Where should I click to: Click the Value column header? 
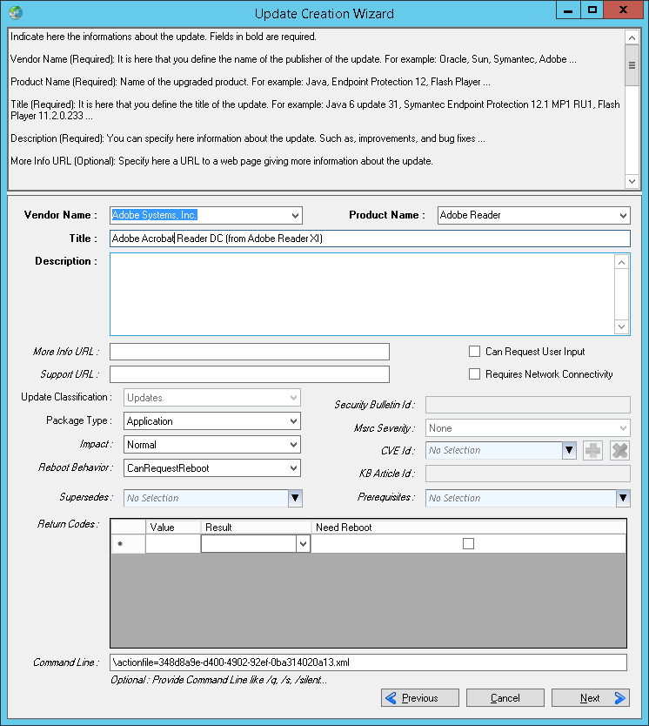click(x=173, y=527)
